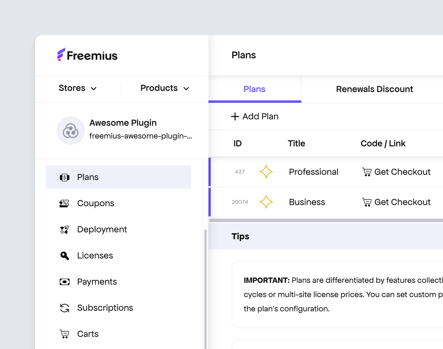The image size is (443, 349).
Task: Click the Awesome Plugin product avatar
Action: 70,130
